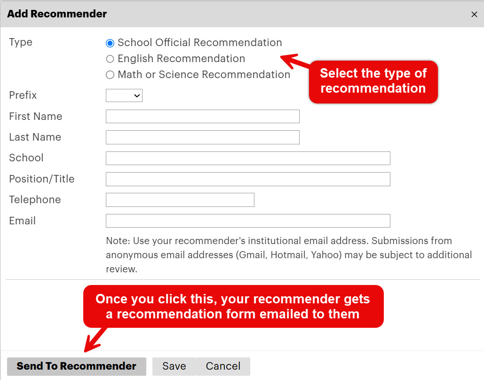Open the Prefix dropdown
The width and height of the screenshot is (484, 380).
tap(124, 96)
